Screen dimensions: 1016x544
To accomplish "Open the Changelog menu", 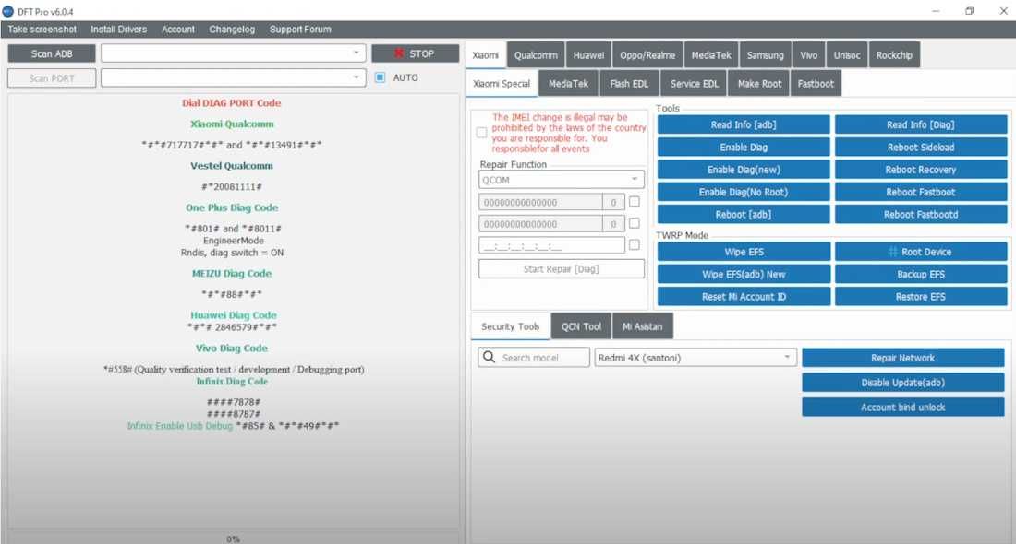I will pyautogui.click(x=232, y=30).
